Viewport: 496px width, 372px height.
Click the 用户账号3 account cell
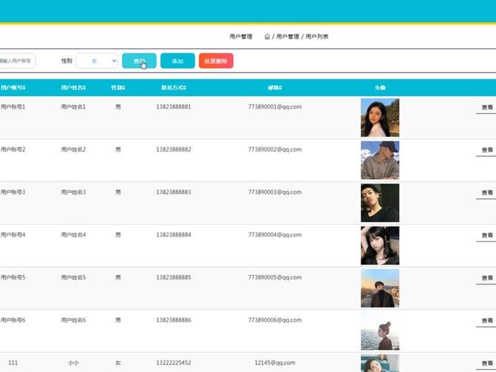click(13, 192)
